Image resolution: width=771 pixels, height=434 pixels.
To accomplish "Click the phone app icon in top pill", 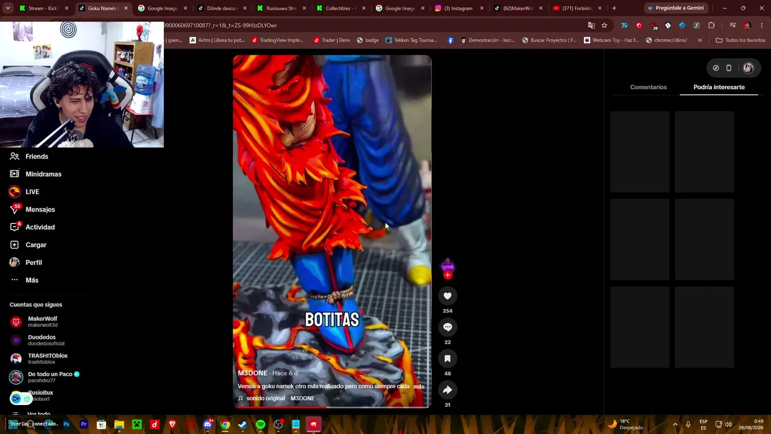I will pos(729,68).
